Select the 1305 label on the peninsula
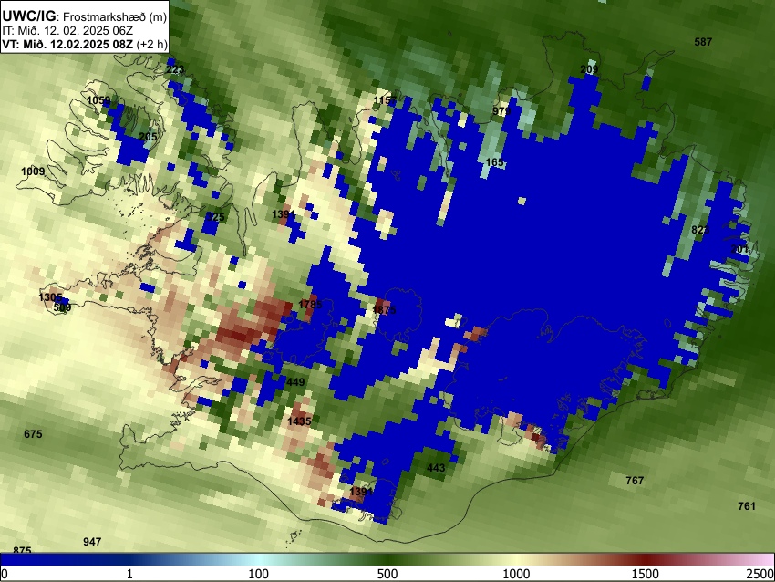The width and height of the screenshot is (775, 582). [50, 297]
